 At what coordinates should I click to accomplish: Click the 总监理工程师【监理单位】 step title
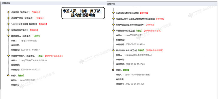point(22,18)
